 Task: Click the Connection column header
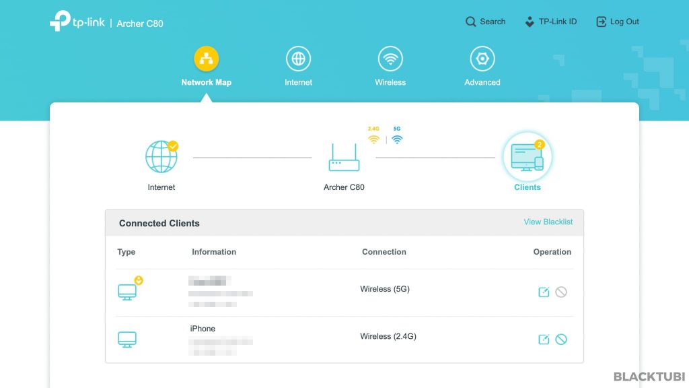click(384, 252)
